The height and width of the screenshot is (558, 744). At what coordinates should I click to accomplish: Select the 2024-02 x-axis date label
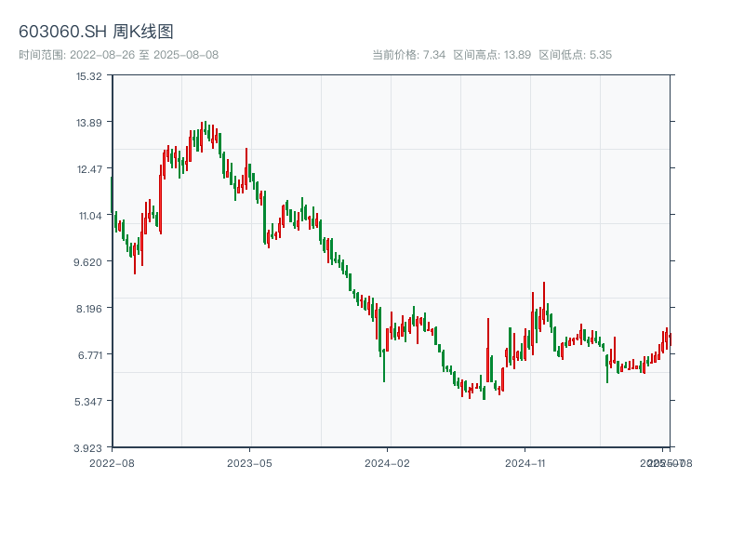(x=388, y=462)
